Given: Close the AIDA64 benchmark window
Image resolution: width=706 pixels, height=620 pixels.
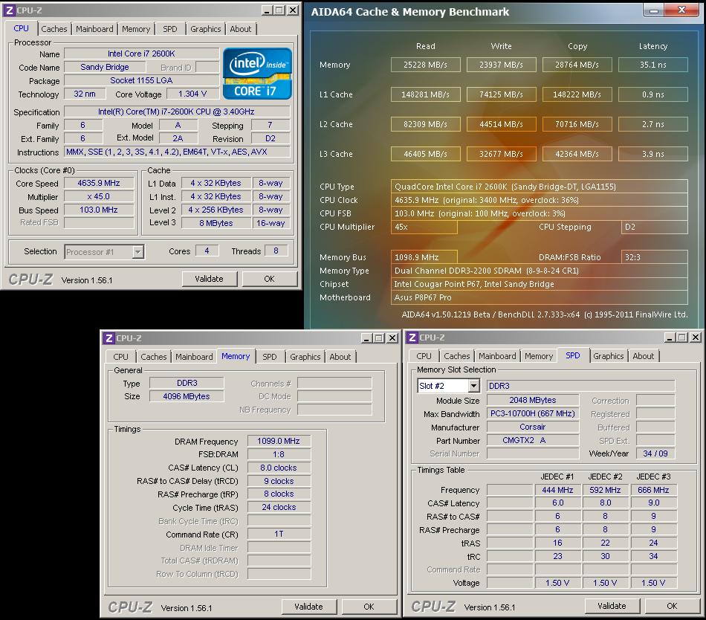Looking at the screenshot, I should pos(682,10).
